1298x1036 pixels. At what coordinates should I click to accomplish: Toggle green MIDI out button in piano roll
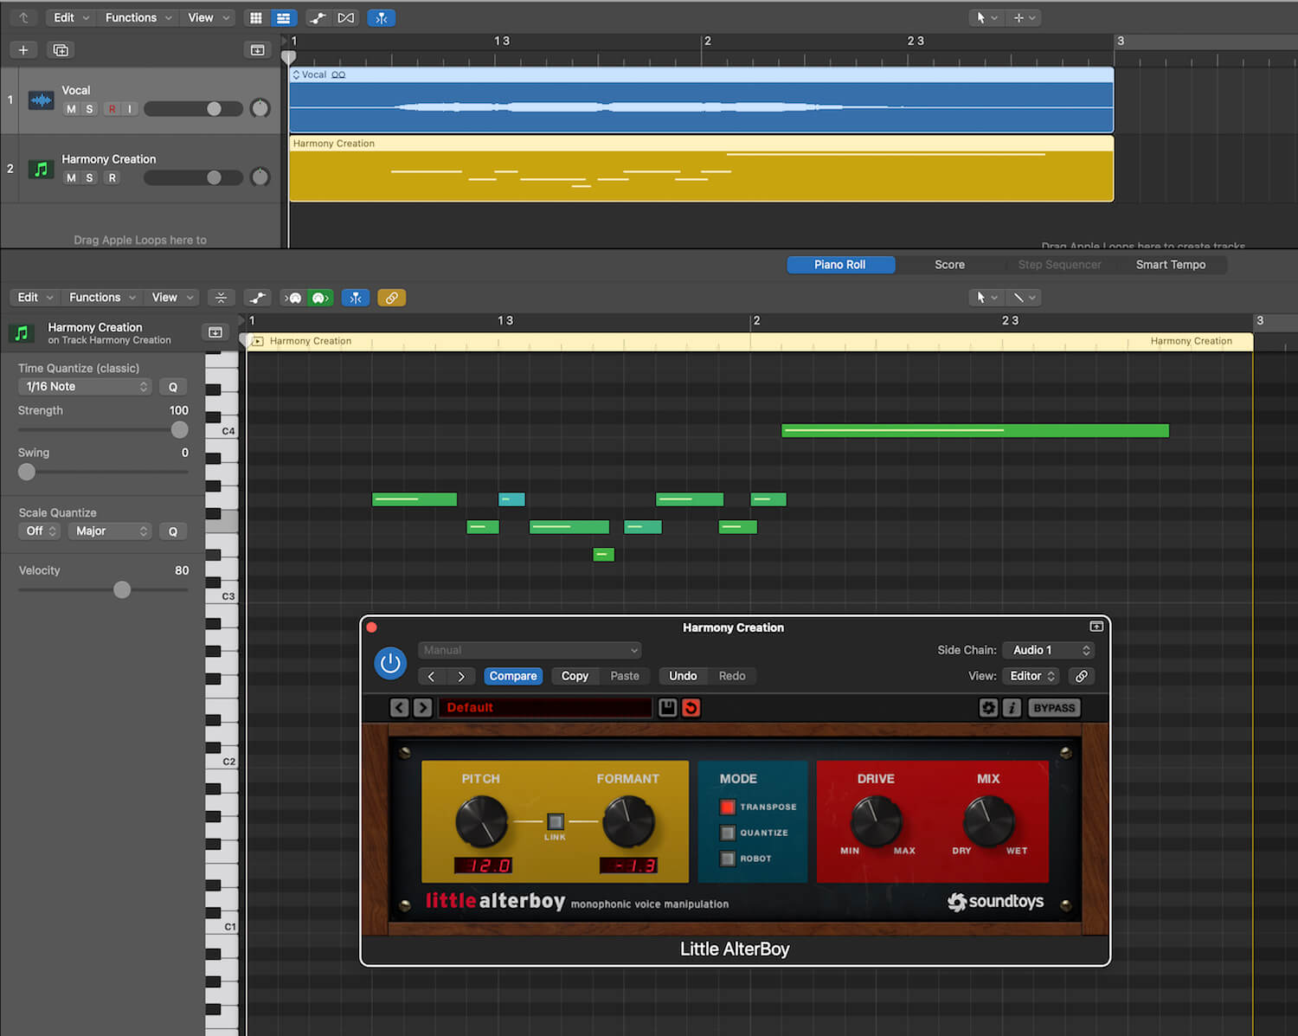tap(320, 298)
